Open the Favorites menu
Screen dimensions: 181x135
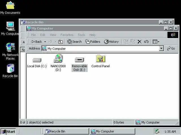tap(67, 35)
